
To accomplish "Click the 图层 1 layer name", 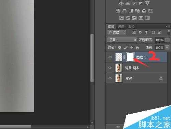I will (x=141, y=57).
